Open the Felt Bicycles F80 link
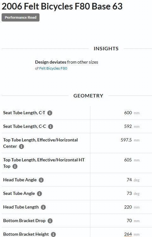Viewport: 152px width, 237px height. pyautogui.click(x=53, y=68)
